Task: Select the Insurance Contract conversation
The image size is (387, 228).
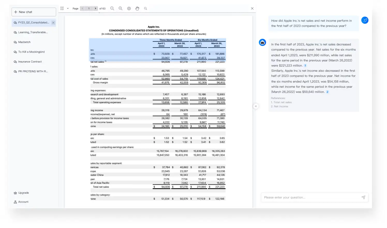Action: click(x=30, y=62)
